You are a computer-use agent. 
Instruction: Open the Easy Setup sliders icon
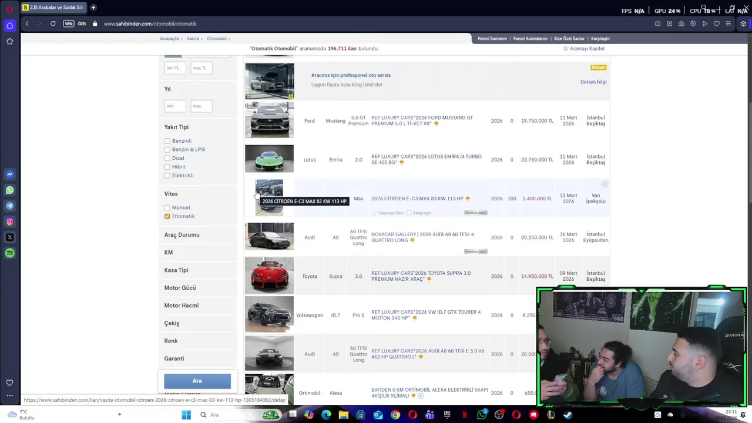tap(728, 23)
